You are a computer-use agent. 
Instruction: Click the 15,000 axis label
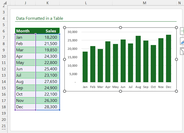tap(72, 57)
